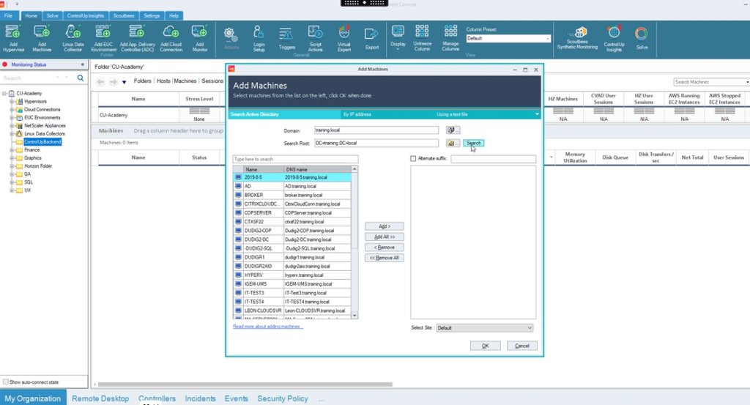
Task: Click the machine list vertical scrollbar
Action: 354,210
